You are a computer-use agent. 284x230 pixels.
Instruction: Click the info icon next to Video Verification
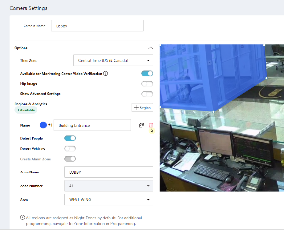[106, 74]
